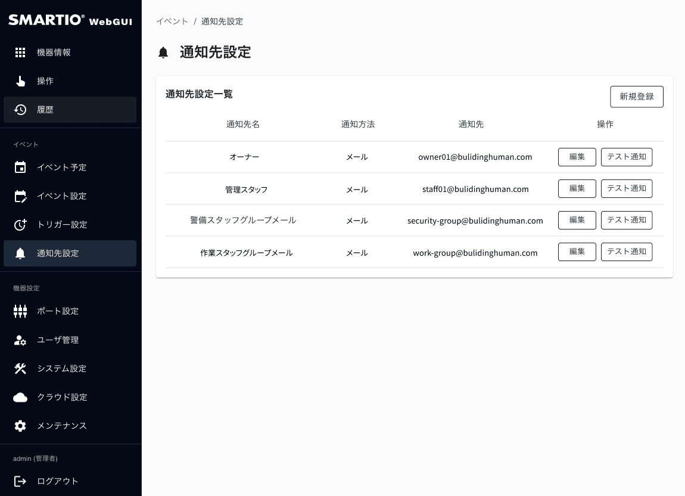Open 履歴 via the history clock icon

click(20, 110)
